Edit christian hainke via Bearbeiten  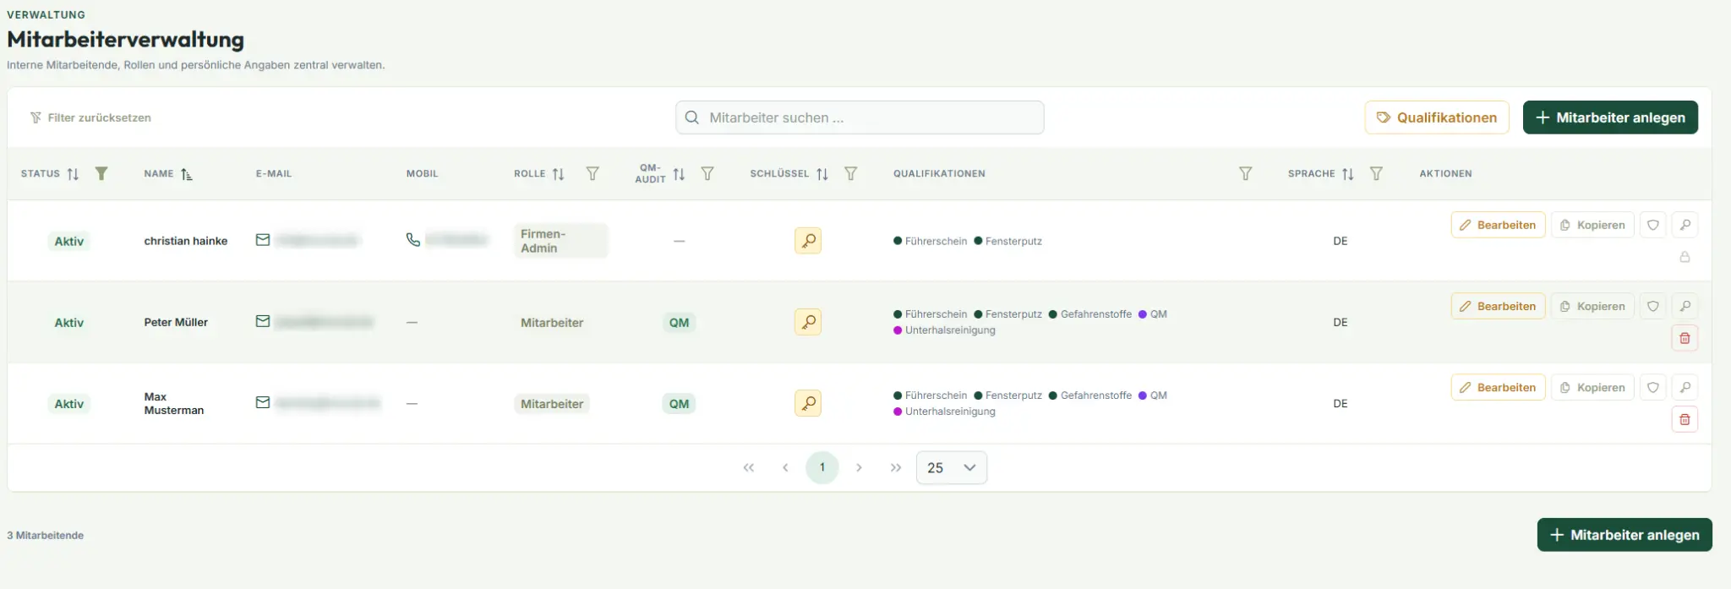[1499, 225]
